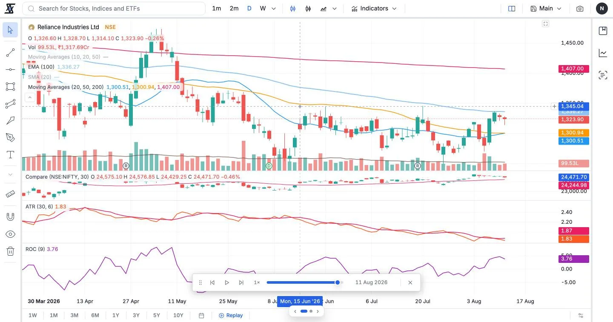The width and height of the screenshot is (613, 322).
Task: Expand the Main layout dropdown
Action: coord(546,9)
